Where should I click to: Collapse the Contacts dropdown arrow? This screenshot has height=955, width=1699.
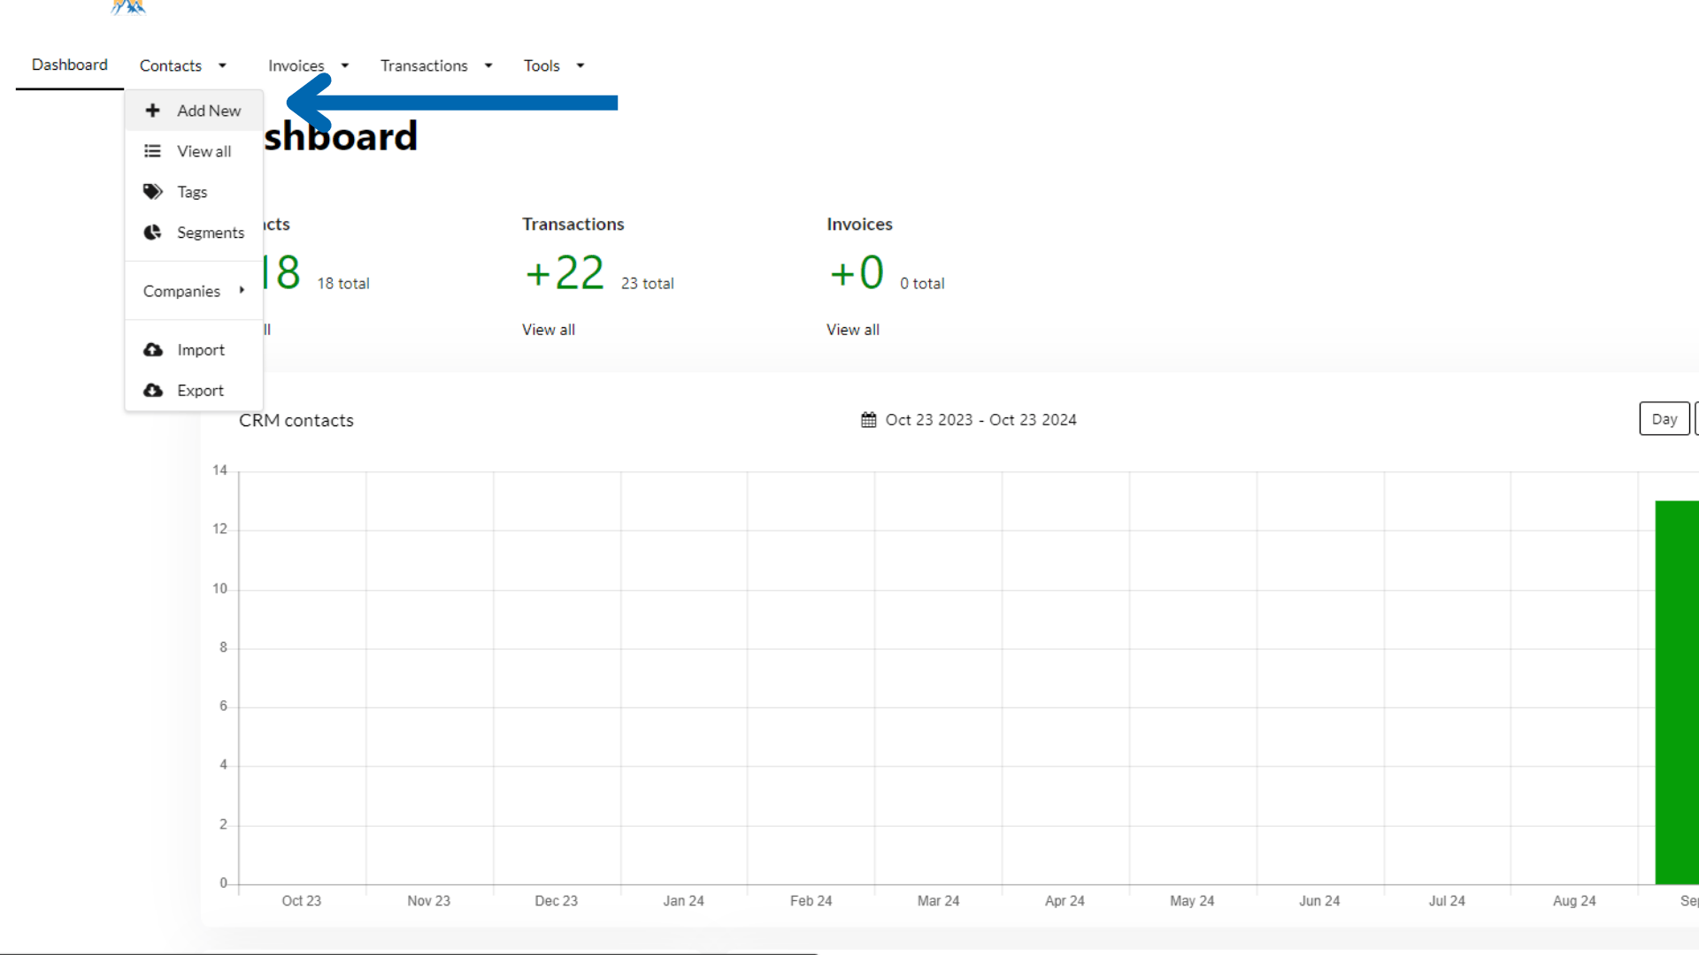tap(222, 65)
